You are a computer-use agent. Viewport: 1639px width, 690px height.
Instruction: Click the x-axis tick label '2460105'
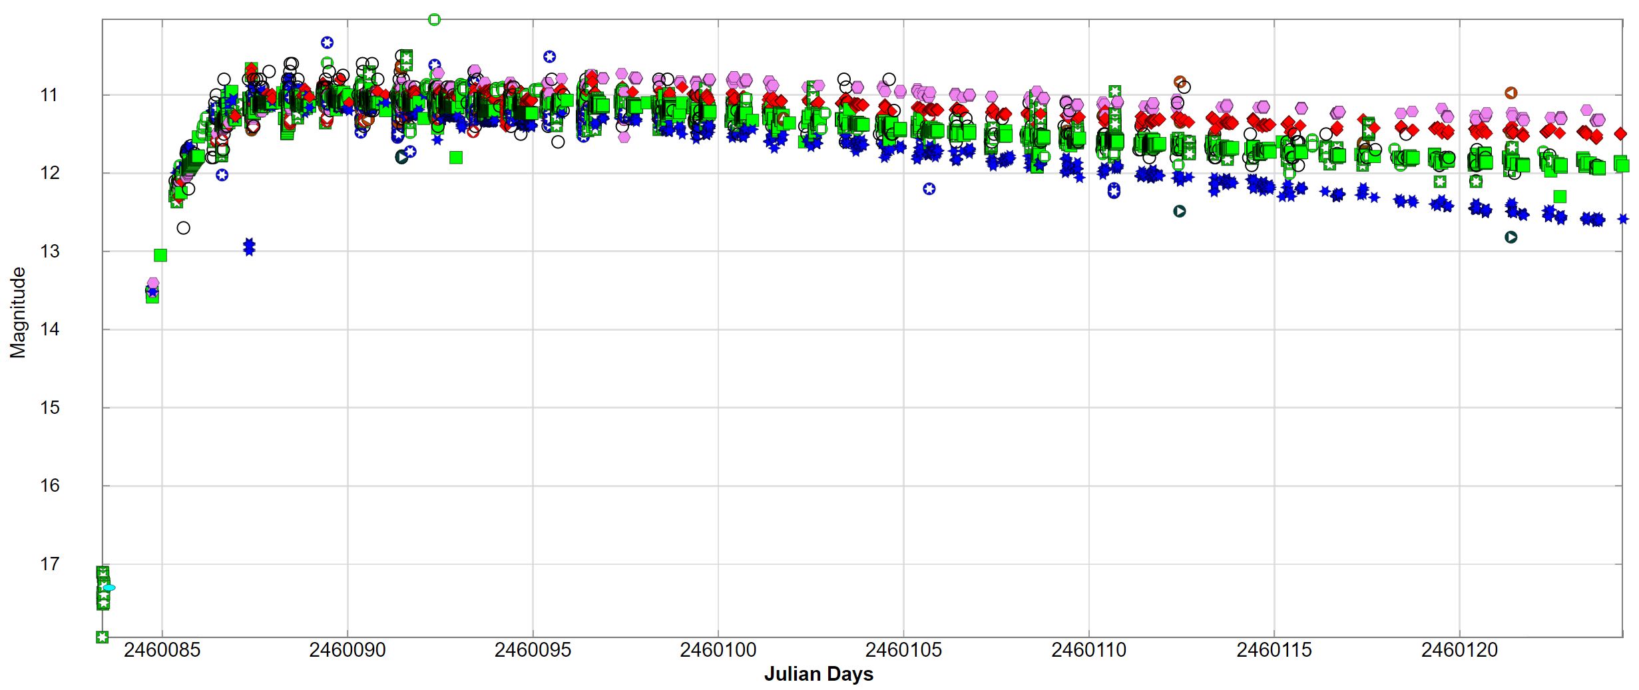[x=903, y=650]
